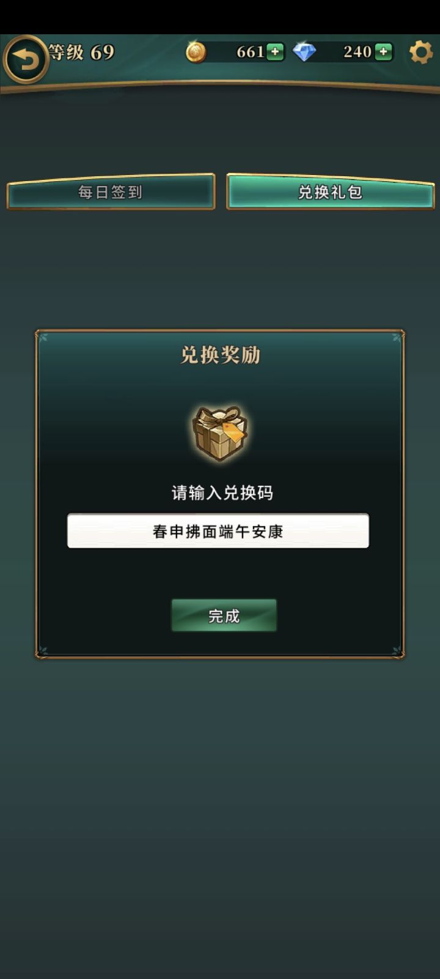Viewport: 440px width, 979px height.
Task: Add coins with plus beside 661
Action: pyautogui.click(x=275, y=52)
